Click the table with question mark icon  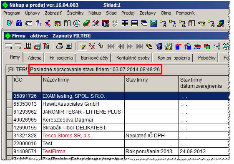(x=169, y=46)
